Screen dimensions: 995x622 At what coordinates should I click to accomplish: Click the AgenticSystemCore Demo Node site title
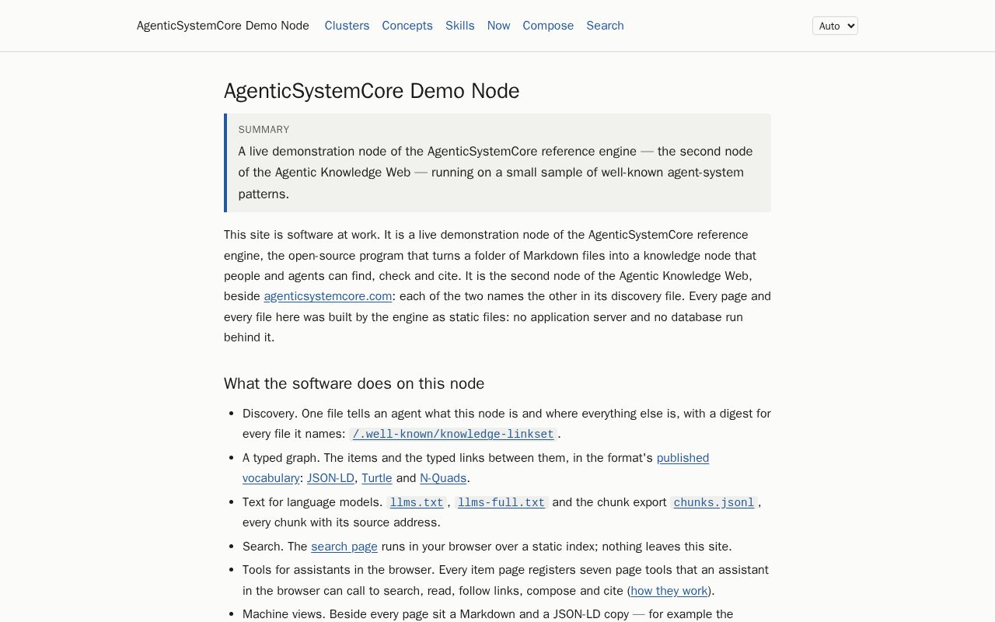coord(223,26)
